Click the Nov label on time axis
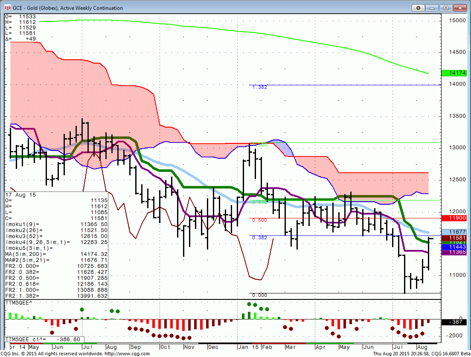This screenshot has width=471, height=357. tap(189, 347)
